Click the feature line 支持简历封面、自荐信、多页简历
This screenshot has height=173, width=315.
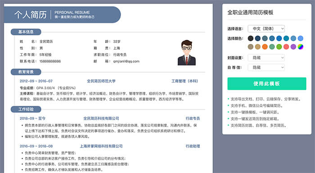(x=258, y=125)
